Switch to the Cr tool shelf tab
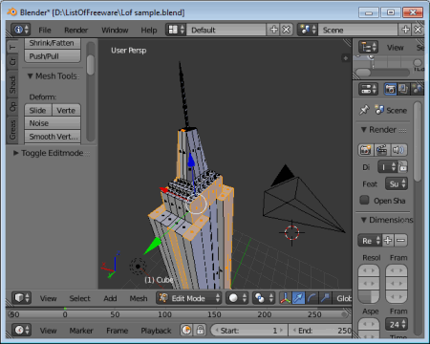Screen dimensions: 430x344 (12, 61)
